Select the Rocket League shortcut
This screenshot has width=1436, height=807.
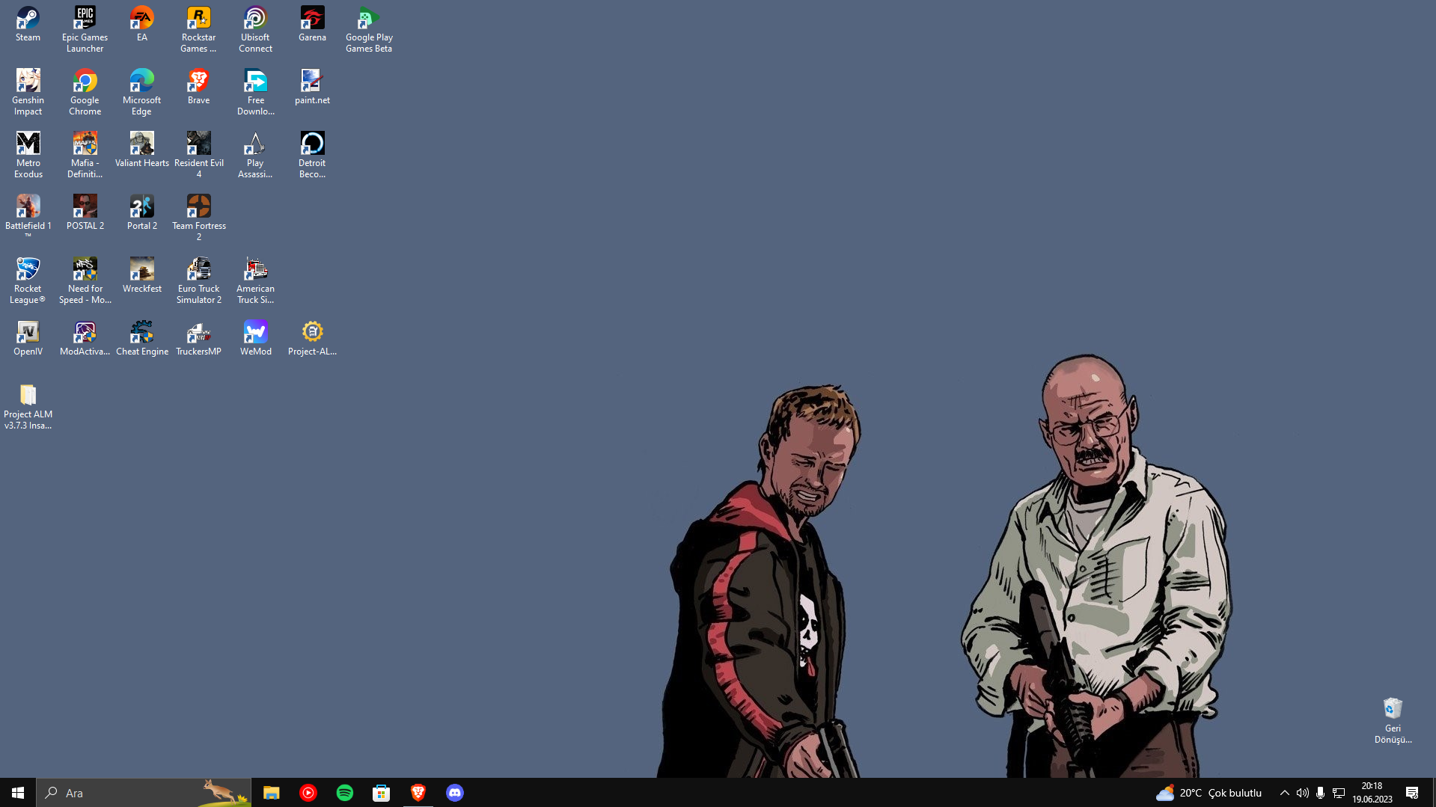(x=28, y=281)
